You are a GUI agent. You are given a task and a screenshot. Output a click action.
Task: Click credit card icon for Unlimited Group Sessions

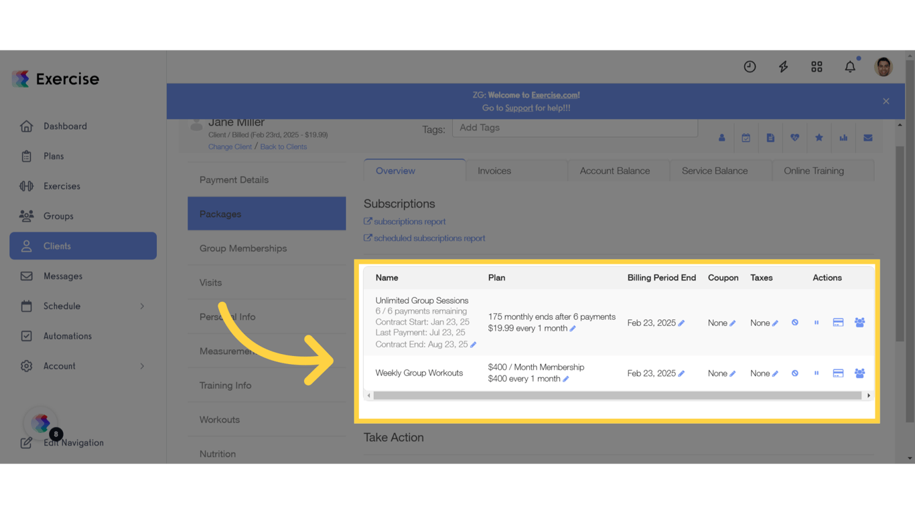pyautogui.click(x=838, y=323)
